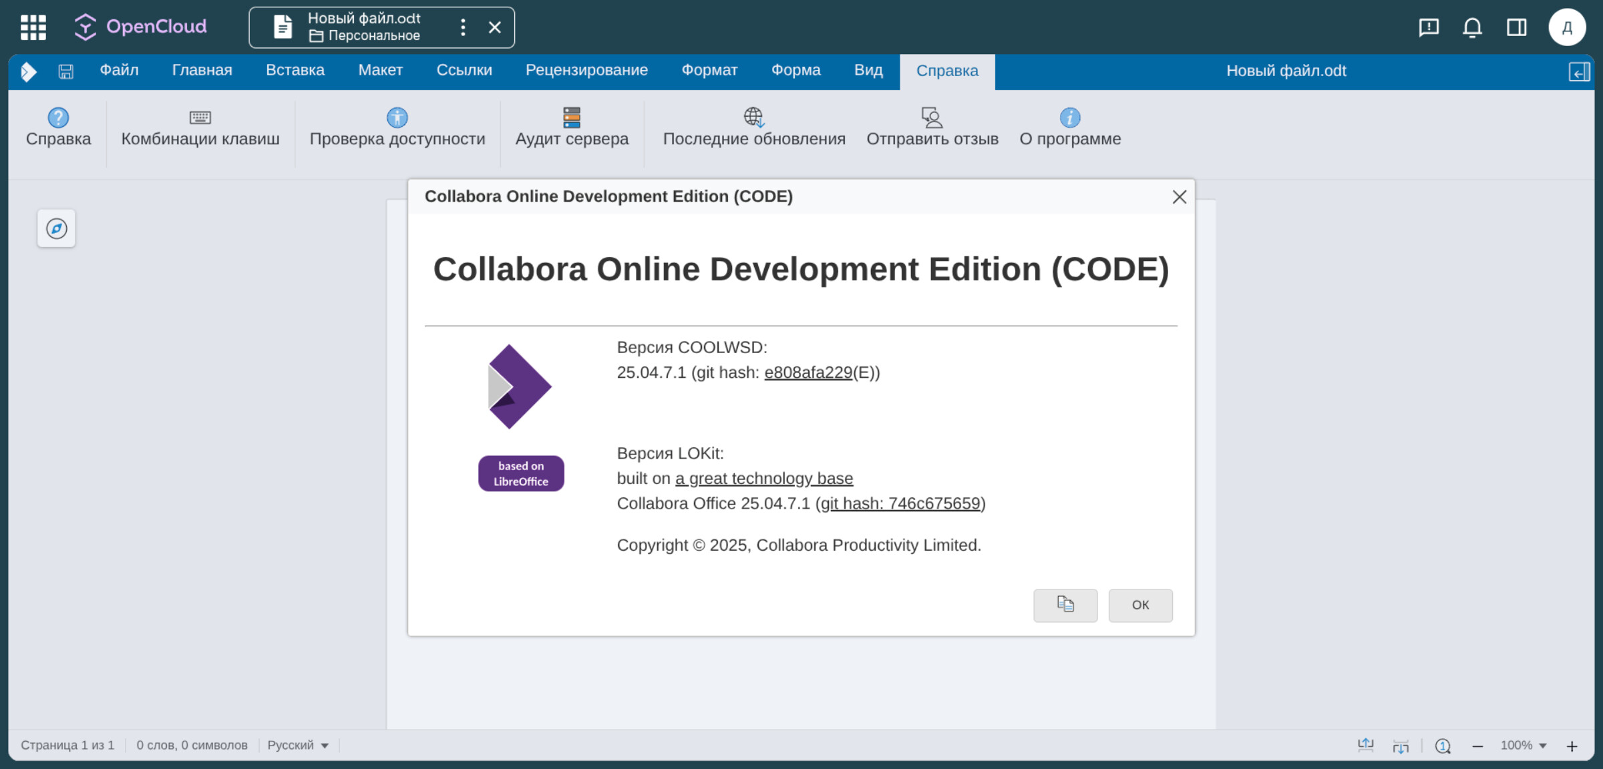The width and height of the screenshot is (1603, 769).
Task: Open the file's three-dot options menu
Action: pyautogui.click(x=463, y=27)
